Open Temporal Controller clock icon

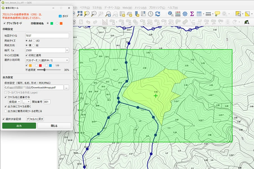tap(150, 14)
